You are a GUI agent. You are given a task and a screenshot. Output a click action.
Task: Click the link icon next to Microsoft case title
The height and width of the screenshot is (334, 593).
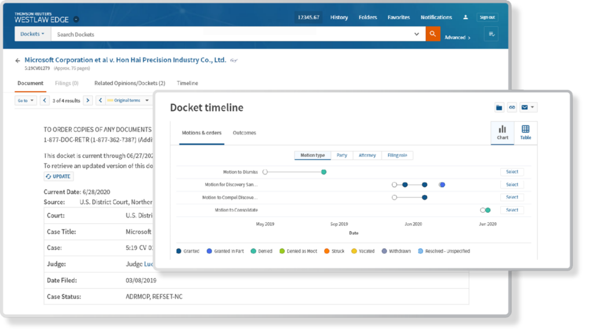[x=234, y=60]
